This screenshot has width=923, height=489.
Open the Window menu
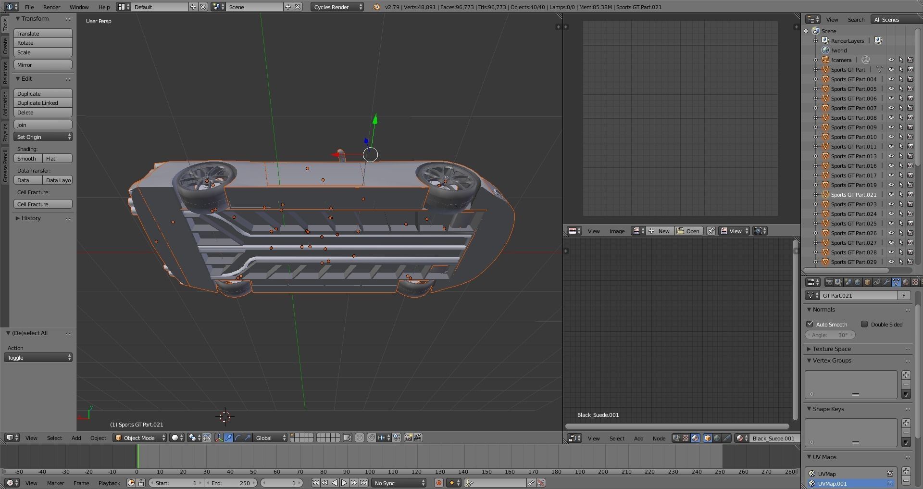79,7
